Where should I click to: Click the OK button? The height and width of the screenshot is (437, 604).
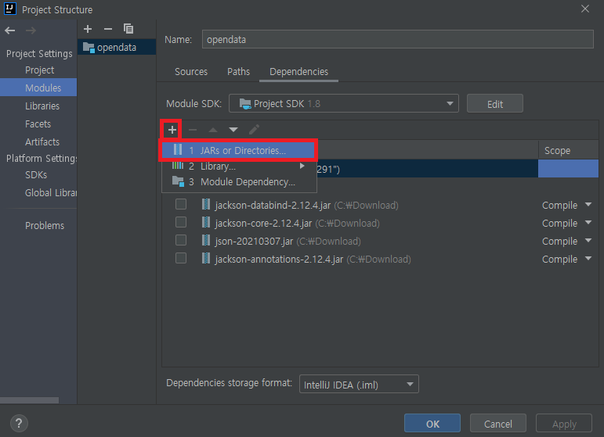tap(432, 424)
